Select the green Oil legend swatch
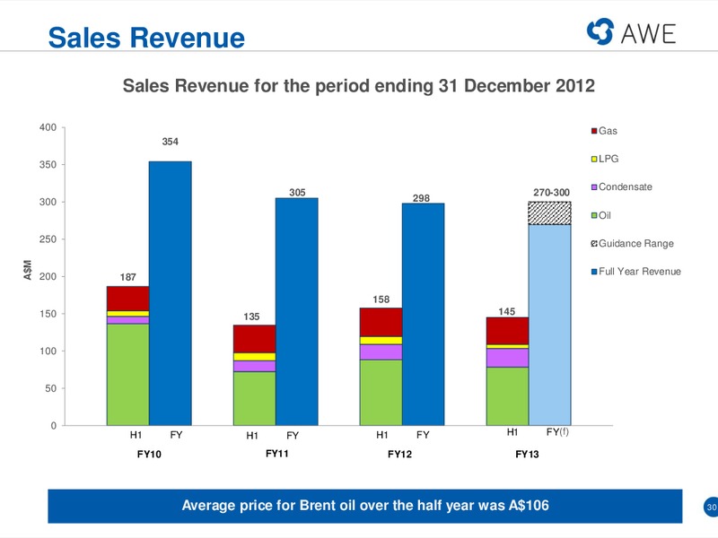This screenshot has width=718, height=538. (x=594, y=215)
